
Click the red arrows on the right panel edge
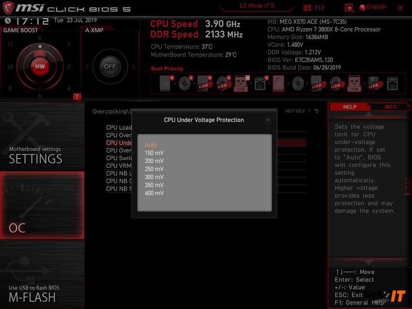coord(407,194)
